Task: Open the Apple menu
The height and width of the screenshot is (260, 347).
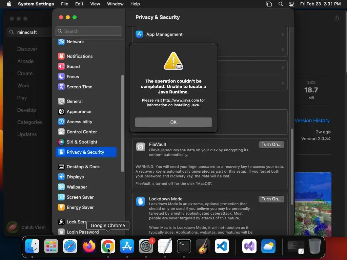Action: pos(9,4)
